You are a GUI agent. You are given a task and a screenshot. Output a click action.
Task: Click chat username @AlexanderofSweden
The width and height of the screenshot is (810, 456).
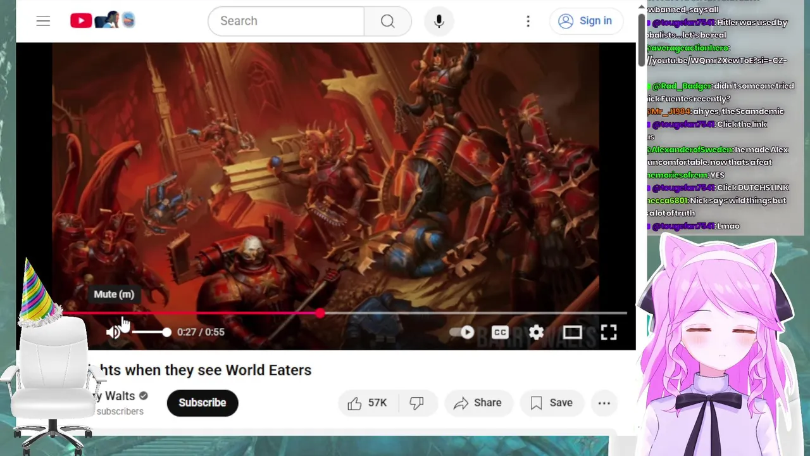pyautogui.click(x=690, y=149)
